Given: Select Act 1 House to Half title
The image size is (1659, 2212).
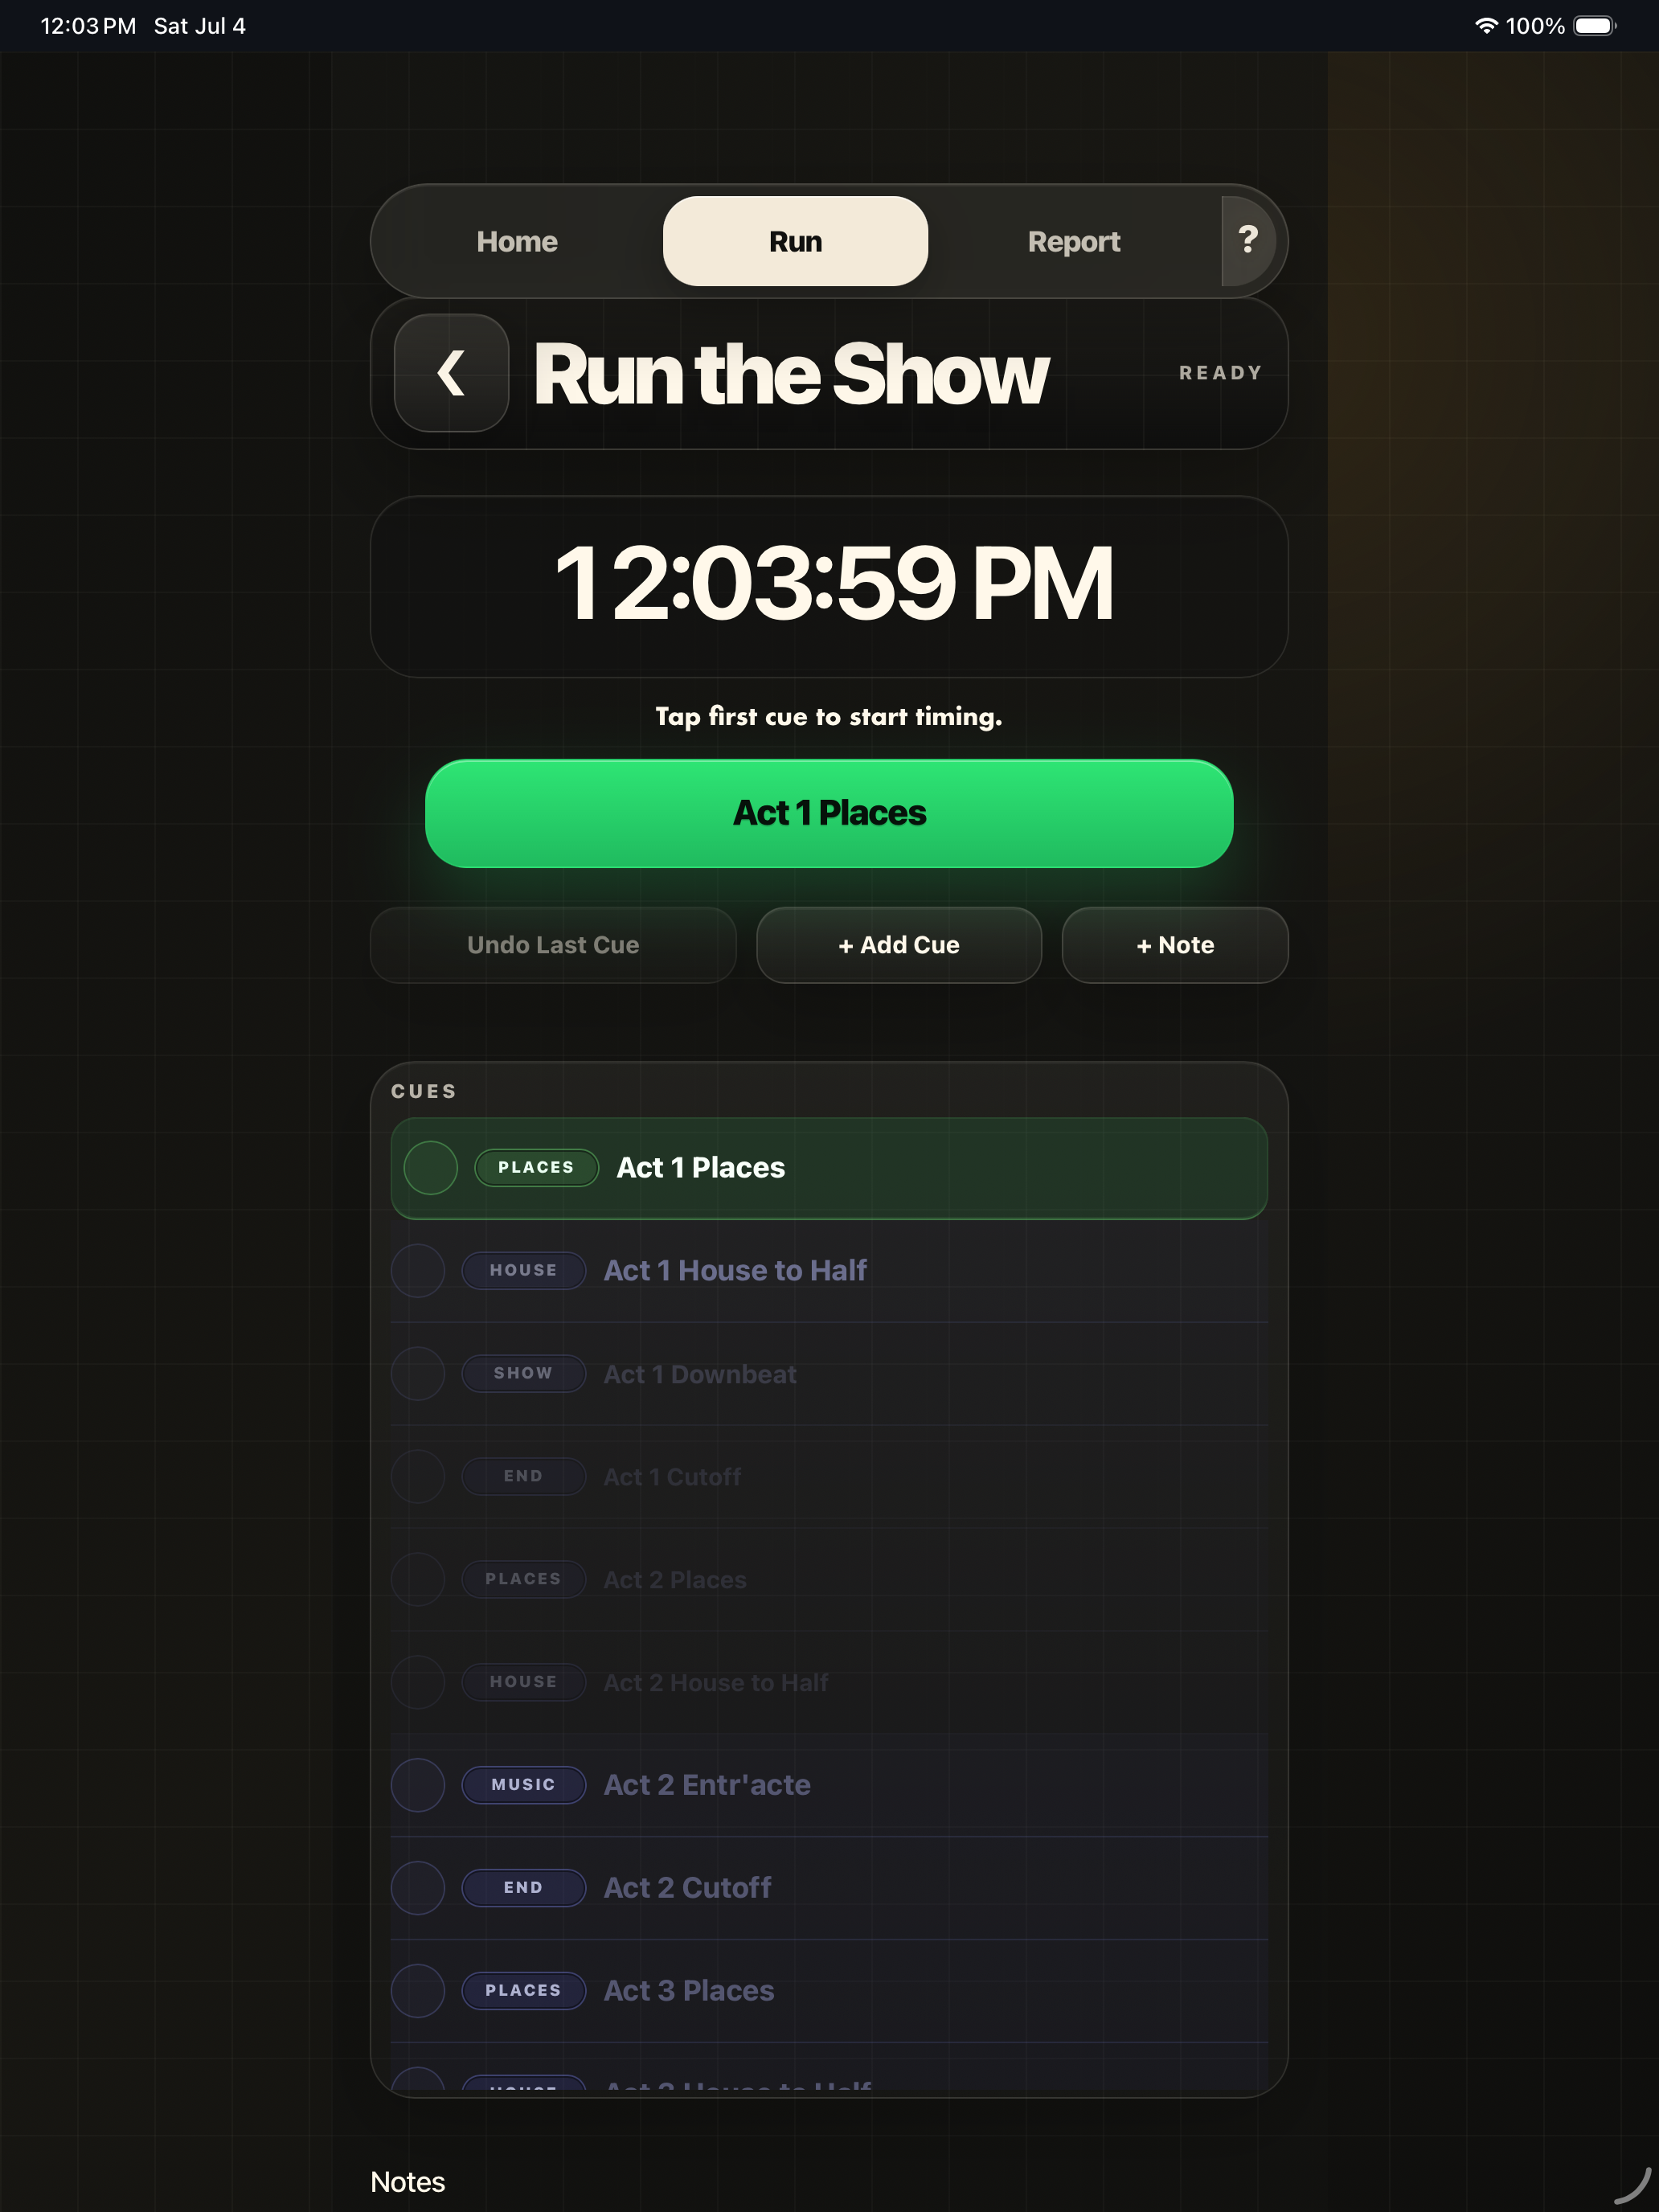Looking at the screenshot, I should click(735, 1271).
